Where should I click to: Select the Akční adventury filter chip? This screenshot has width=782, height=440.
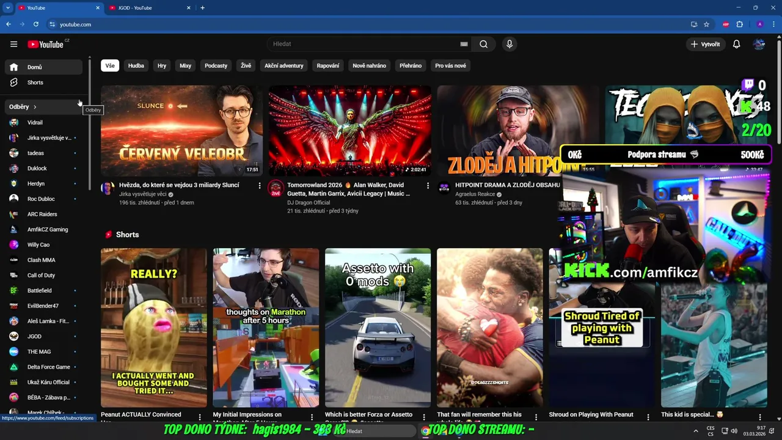click(x=283, y=65)
